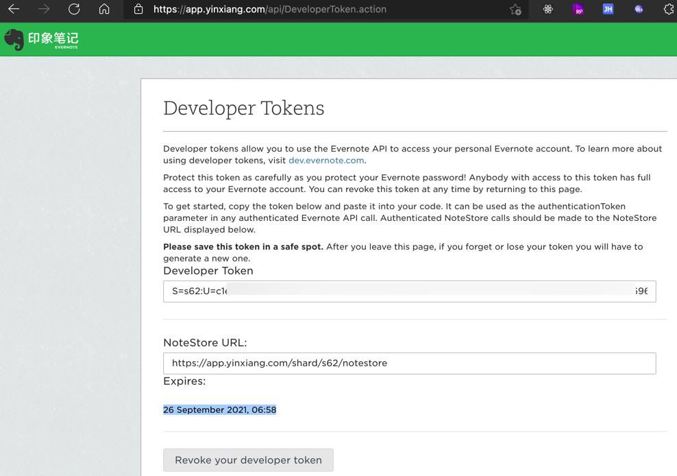The image size is (677, 476).
Task: Select the Developer Token field
Action: pyautogui.click(x=409, y=291)
